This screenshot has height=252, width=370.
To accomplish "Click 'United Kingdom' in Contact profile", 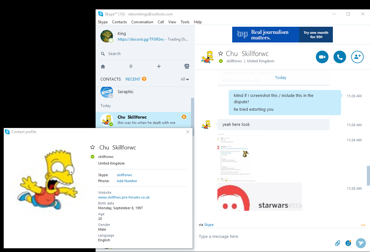I will (x=111, y=163).
